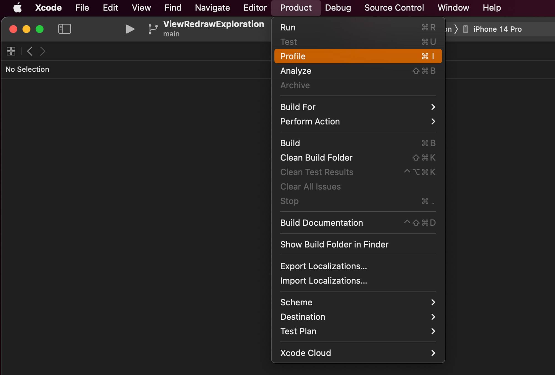This screenshot has width=555, height=375.
Task: Click the Run play button in toolbar
Action: 130,29
